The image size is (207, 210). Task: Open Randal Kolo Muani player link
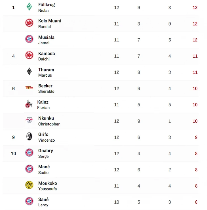pos(49,21)
